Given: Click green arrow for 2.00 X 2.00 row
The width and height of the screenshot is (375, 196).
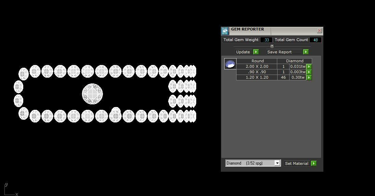Looking at the screenshot, I should coord(309,66).
